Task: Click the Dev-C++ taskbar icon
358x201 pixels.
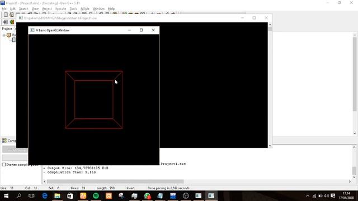Action: click(x=173, y=196)
